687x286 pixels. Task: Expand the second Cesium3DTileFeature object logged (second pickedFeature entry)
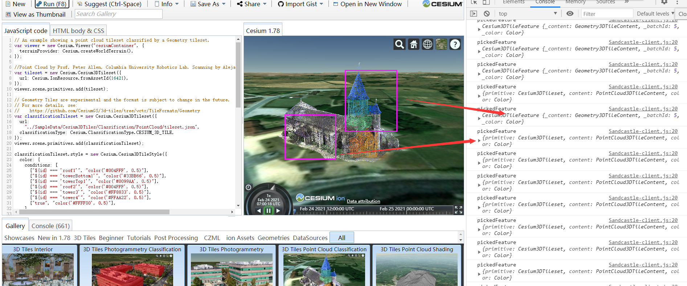click(479, 51)
